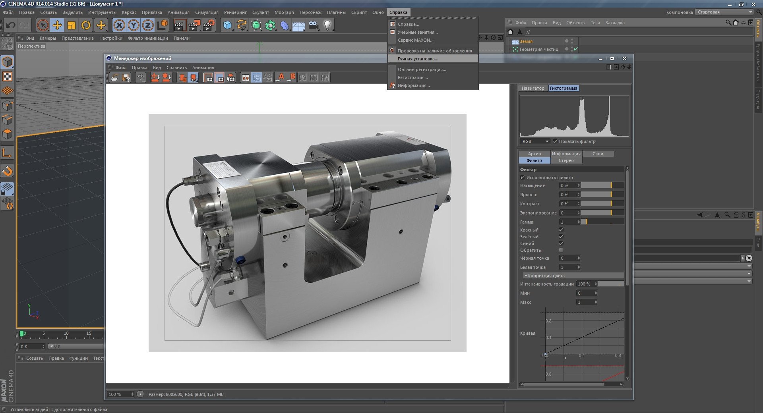Enable the Обратить checkbox
This screenshot has height=413, width=763.
[x=561, y=250]
